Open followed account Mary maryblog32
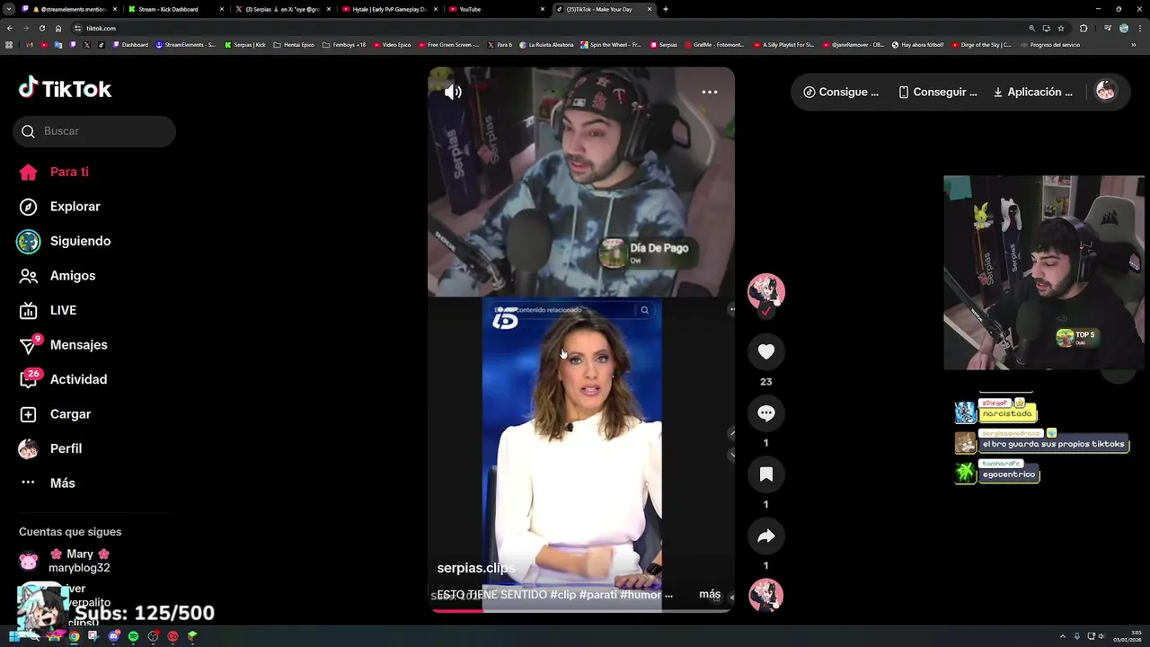 point(65,561)
